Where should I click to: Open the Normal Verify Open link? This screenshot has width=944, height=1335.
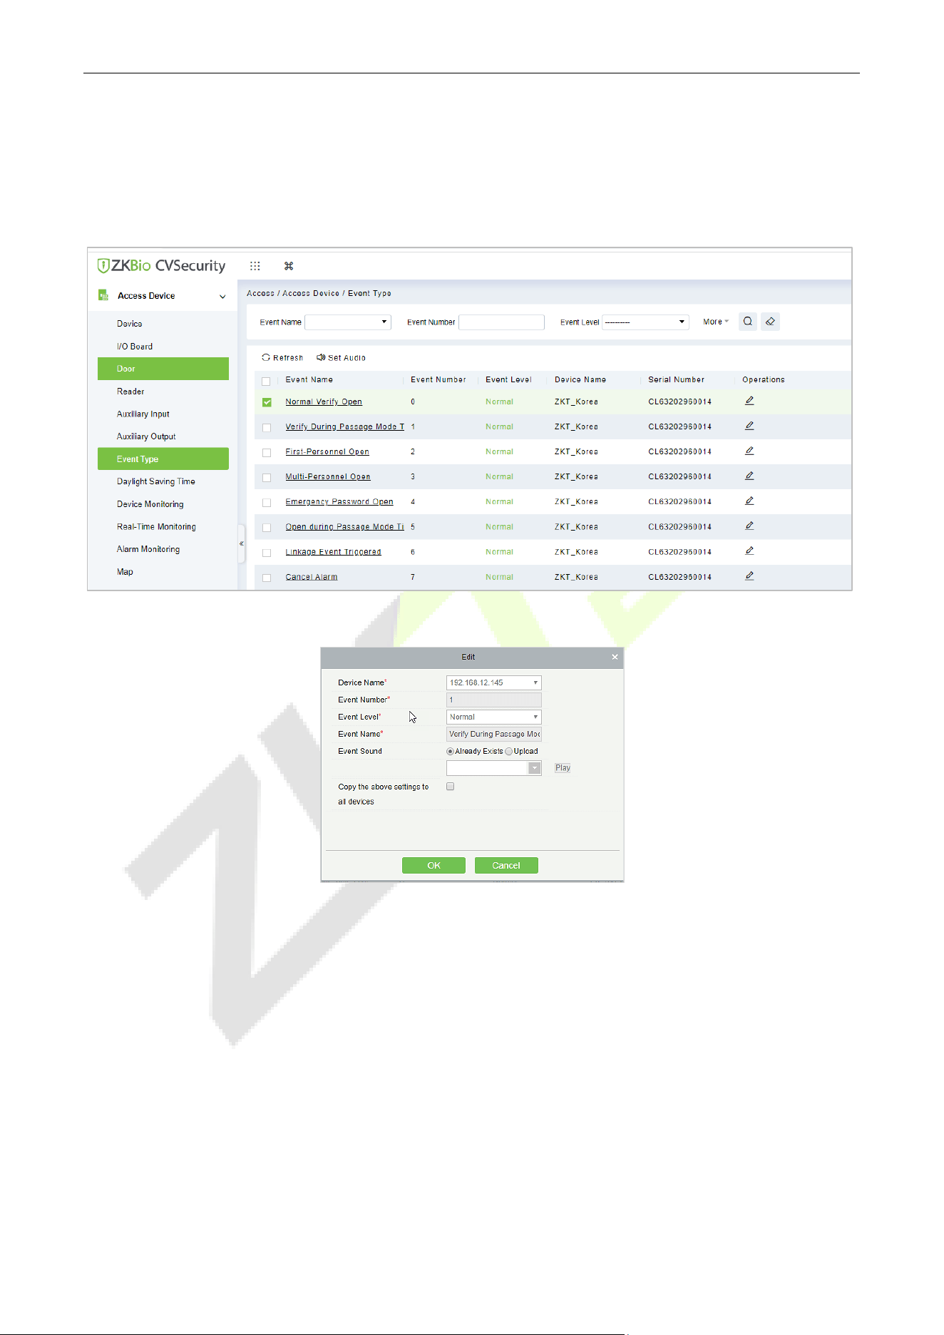pos(324,401)
